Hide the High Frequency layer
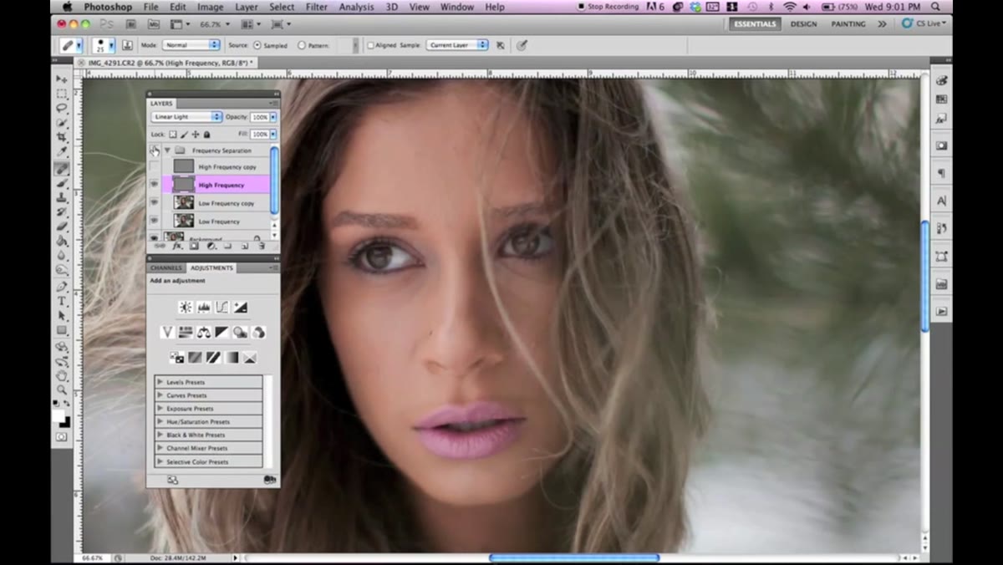 click(154, 185)
